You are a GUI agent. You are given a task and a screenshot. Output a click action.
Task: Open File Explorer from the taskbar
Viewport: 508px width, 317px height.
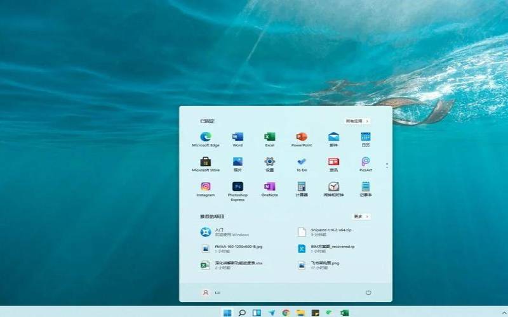click(300, 313)
